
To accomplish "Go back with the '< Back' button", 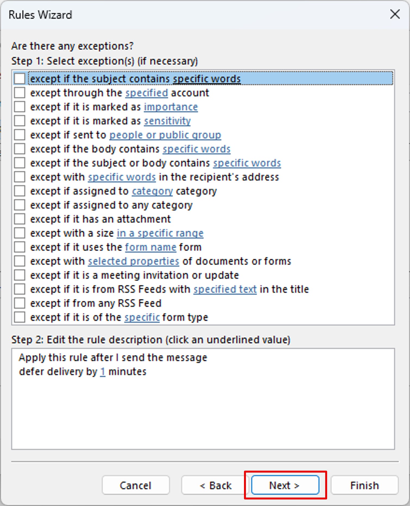I will click(x=216, y=485).
